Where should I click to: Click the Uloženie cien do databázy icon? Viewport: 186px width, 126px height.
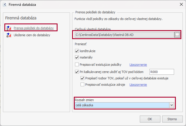click(8, 35)
